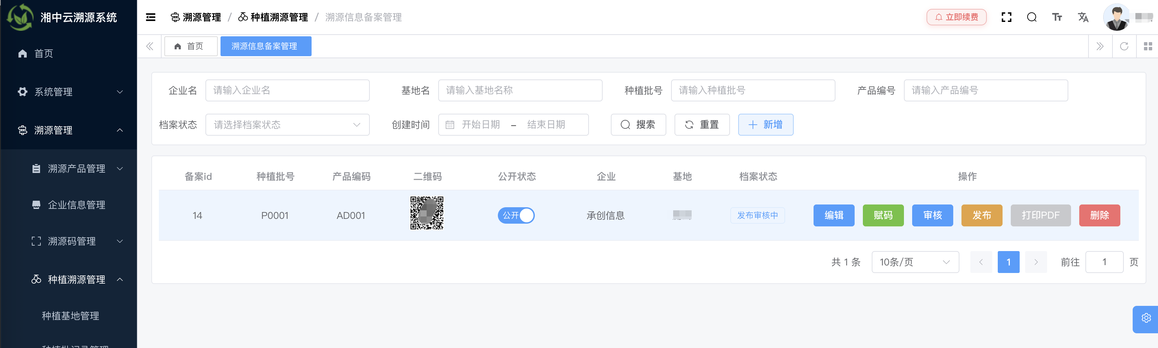Open global search with the magnifier icon
Viewport: 1158px width, 348px height.
coord(1032,17)
